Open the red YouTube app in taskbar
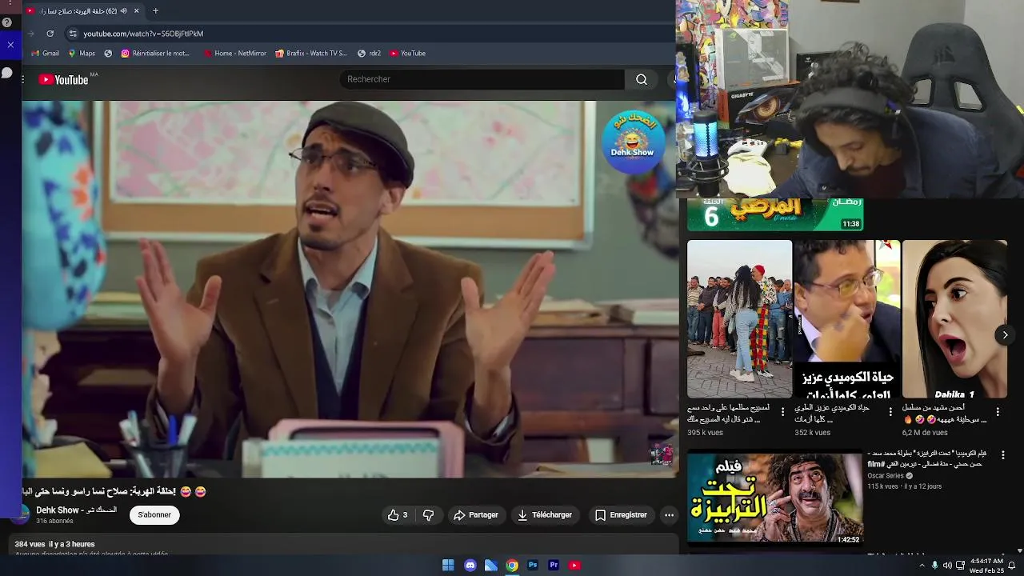1024x576 pixels. pyautogui.click(x=574, y=566)
